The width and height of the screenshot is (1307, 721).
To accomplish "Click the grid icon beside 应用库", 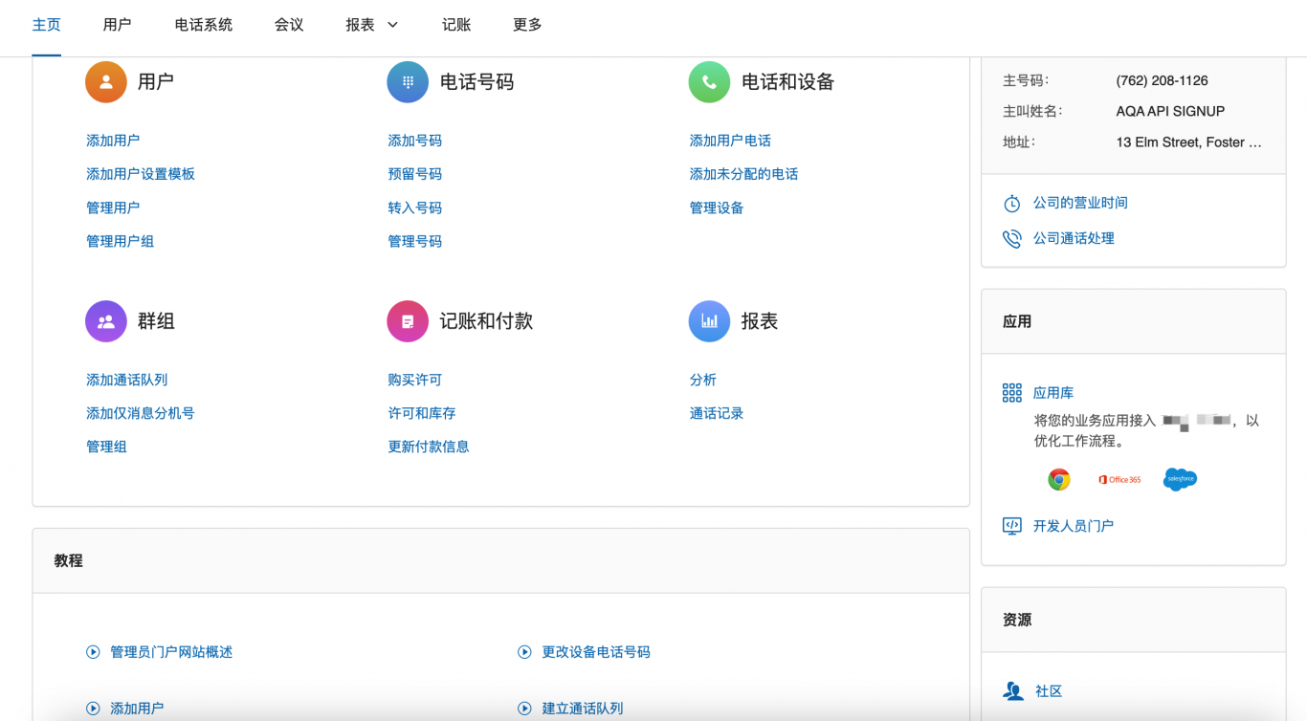I will (1011, 393).
